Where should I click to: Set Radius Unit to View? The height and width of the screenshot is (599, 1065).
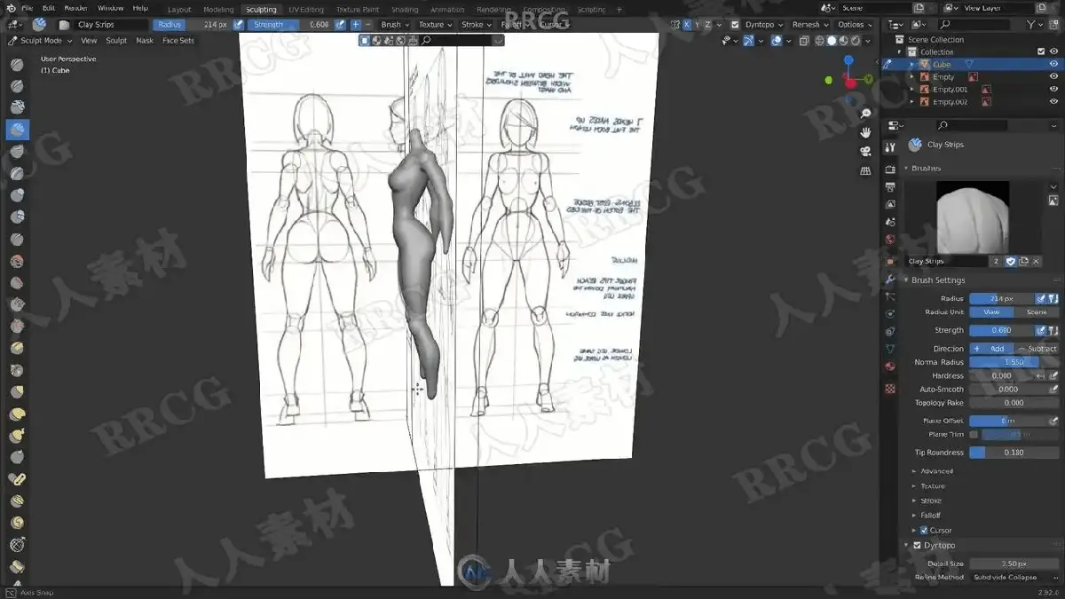[x=991, y=312]
